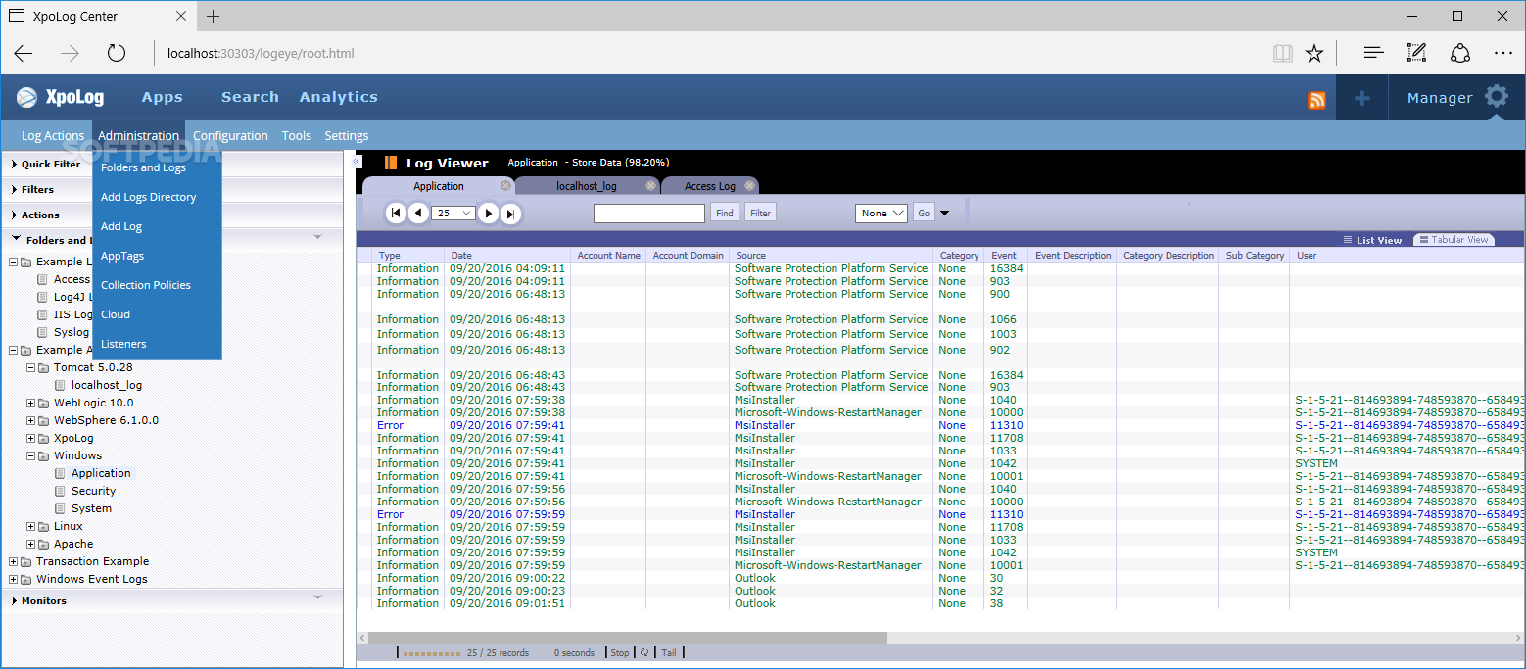1526x669 pixels.
Task: Expand the Linux tree folder
Action: [x=31, y=526]
